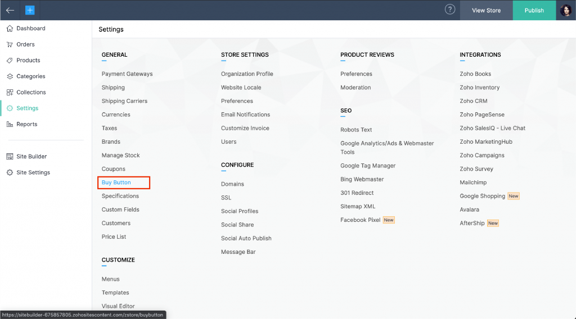Open the help question mark icon
The image size is (576, 319).
449,10
